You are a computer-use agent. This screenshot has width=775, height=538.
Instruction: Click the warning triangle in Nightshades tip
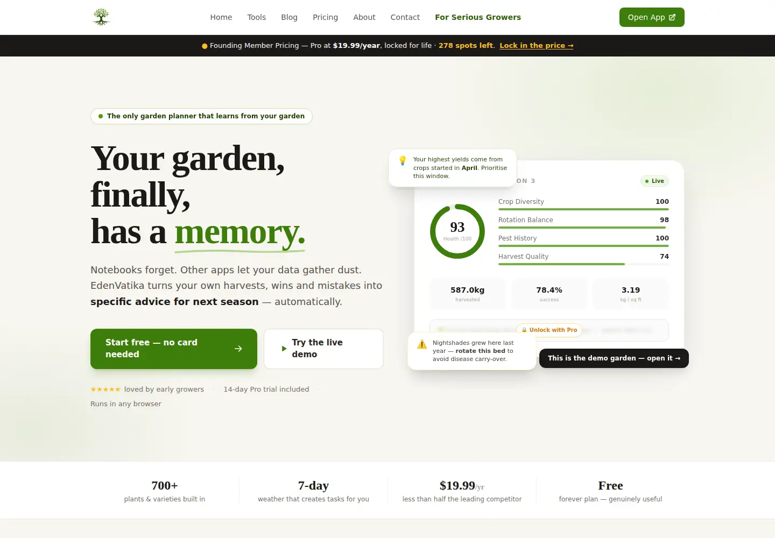[422, 344]
